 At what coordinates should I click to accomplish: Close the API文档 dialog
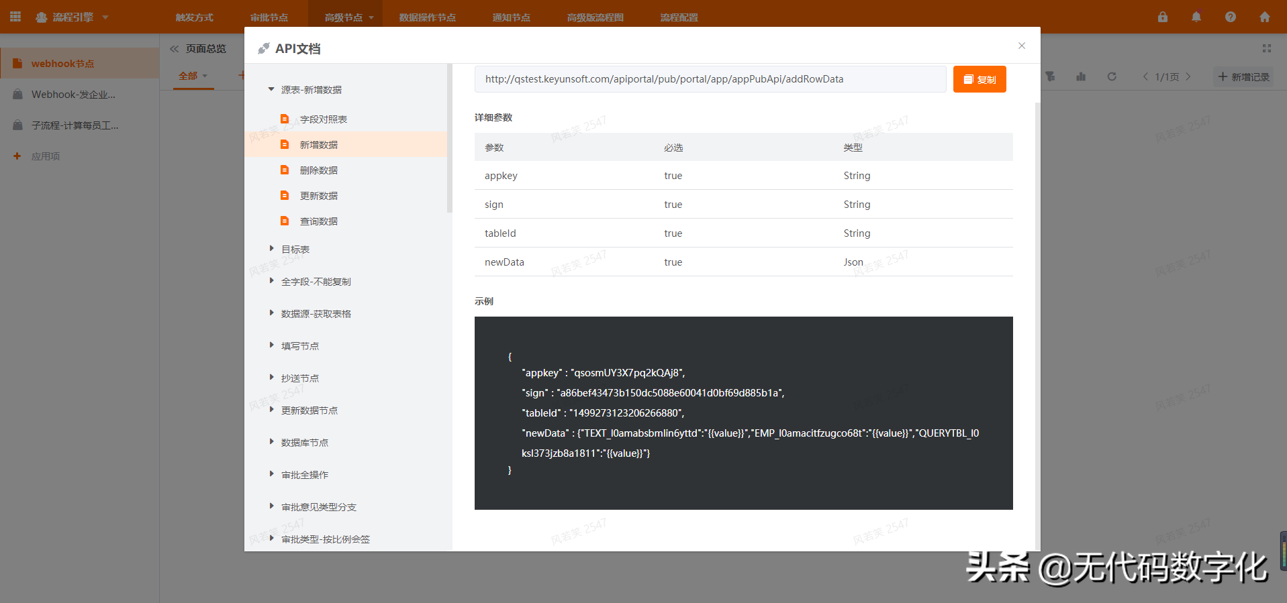1022,46
